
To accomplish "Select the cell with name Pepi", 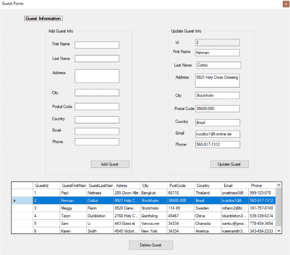I will [x=73, y=193].
